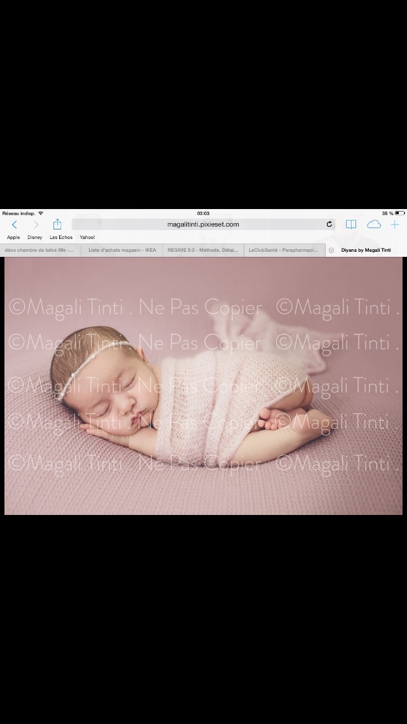This screenshot has height=724, width=407.
Task: Reload the page with the refresh icon
Action: [329, 224]
